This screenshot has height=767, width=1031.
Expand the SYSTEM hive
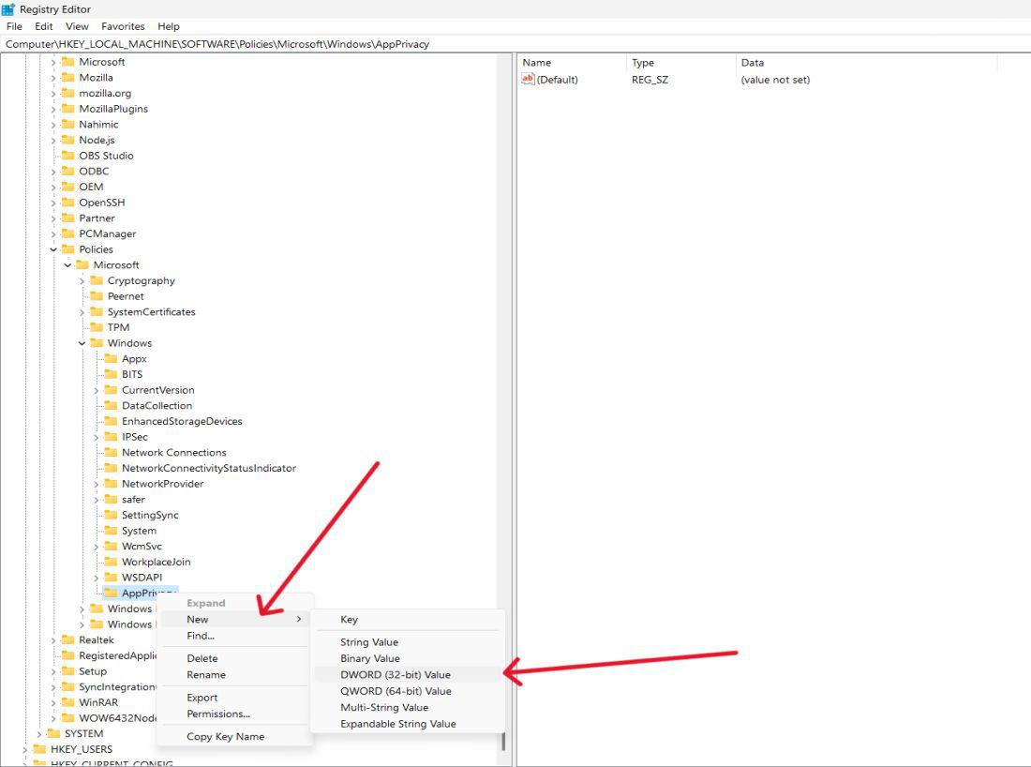click(39, 733)
